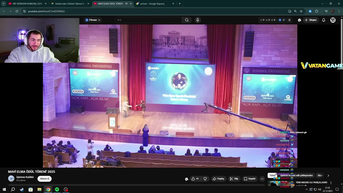Click the youtube.com URL address field
This screenshot has width=343, height=193.
click(x=155, y=11)
